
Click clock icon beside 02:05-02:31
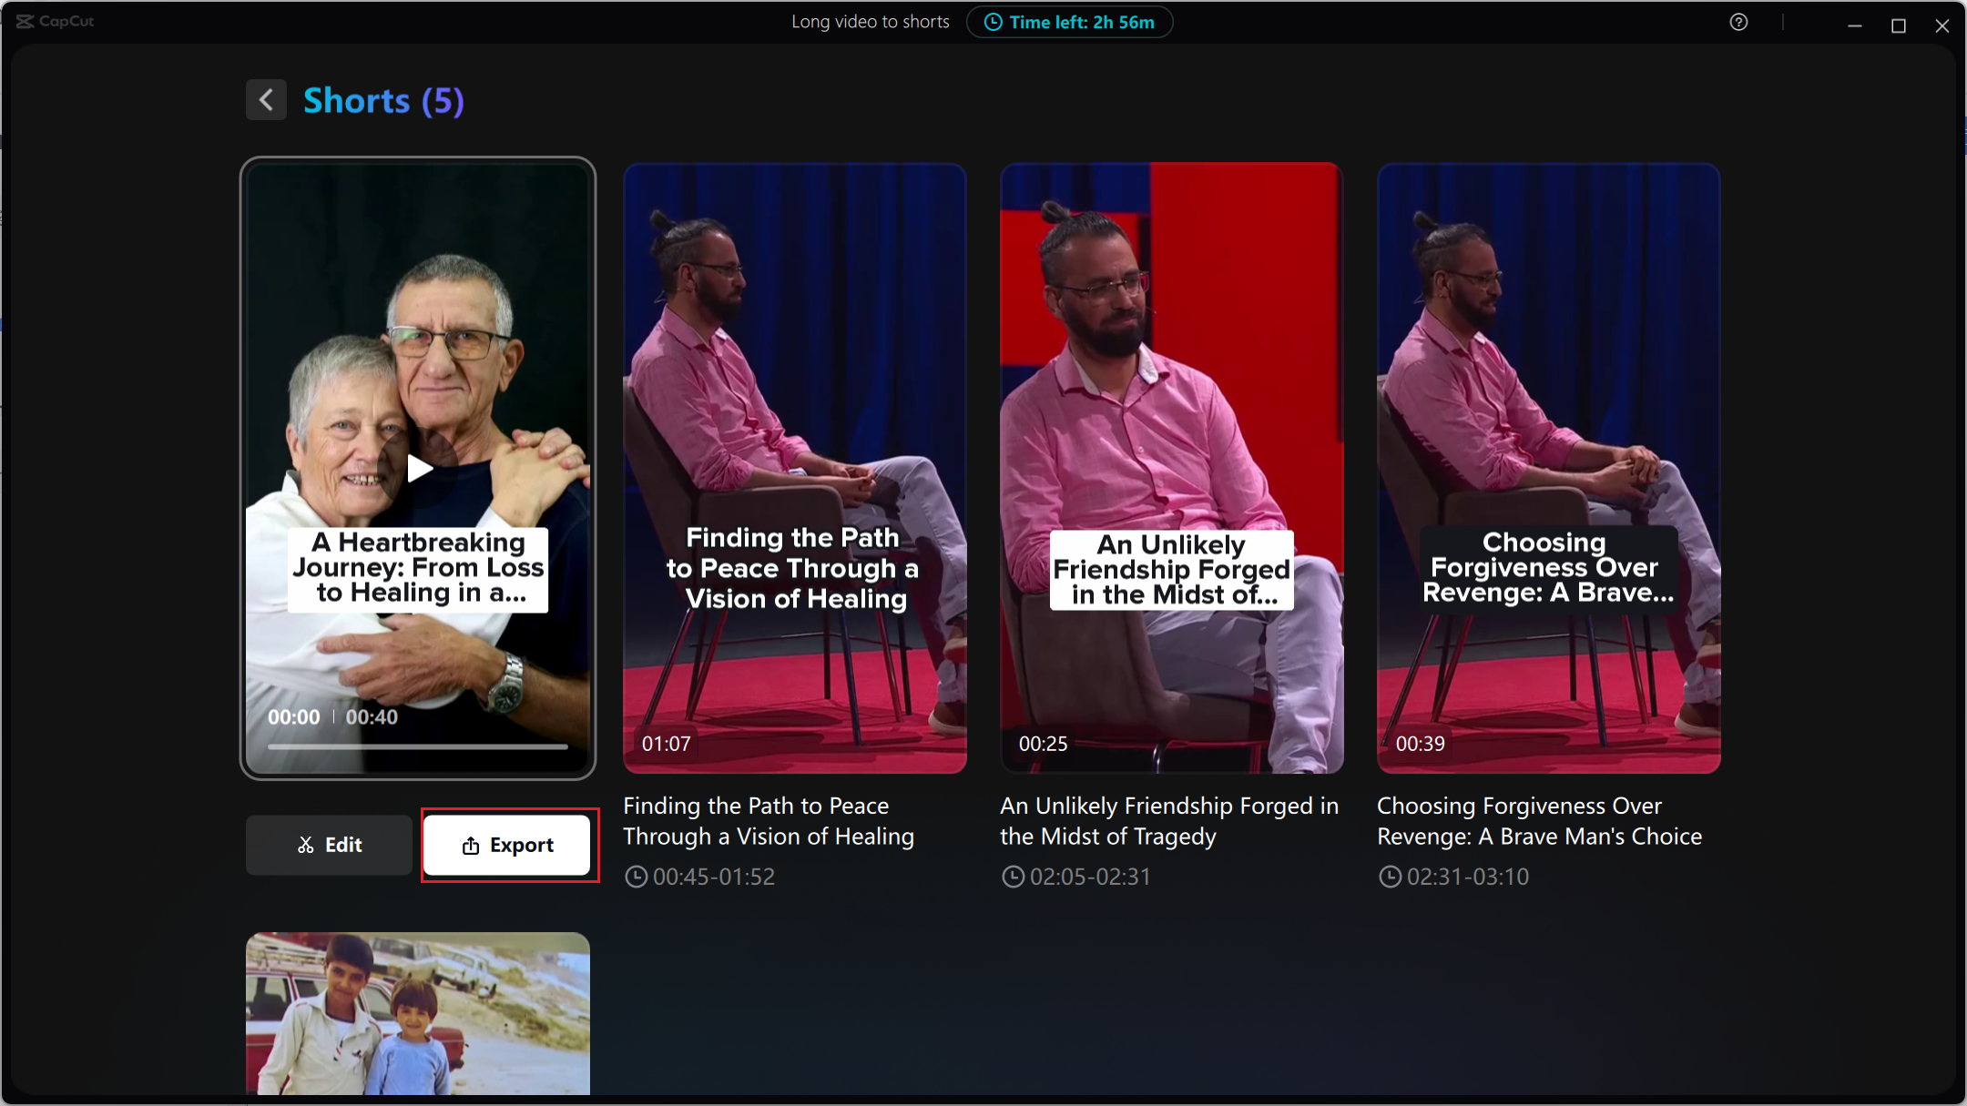pos(1013,877)
